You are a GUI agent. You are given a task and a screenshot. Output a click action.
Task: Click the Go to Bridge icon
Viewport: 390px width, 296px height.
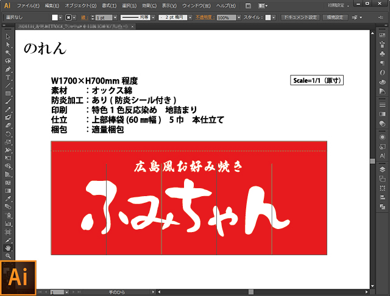[x=249, y=5]
